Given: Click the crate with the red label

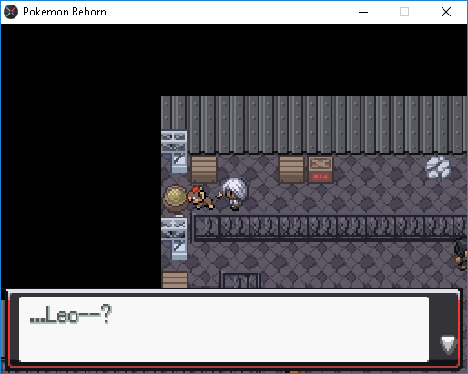Looking at the screenshot, I should click(320, 169).
